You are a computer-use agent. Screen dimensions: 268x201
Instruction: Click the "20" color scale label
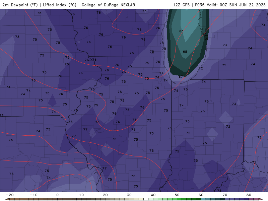coord(105,195)
